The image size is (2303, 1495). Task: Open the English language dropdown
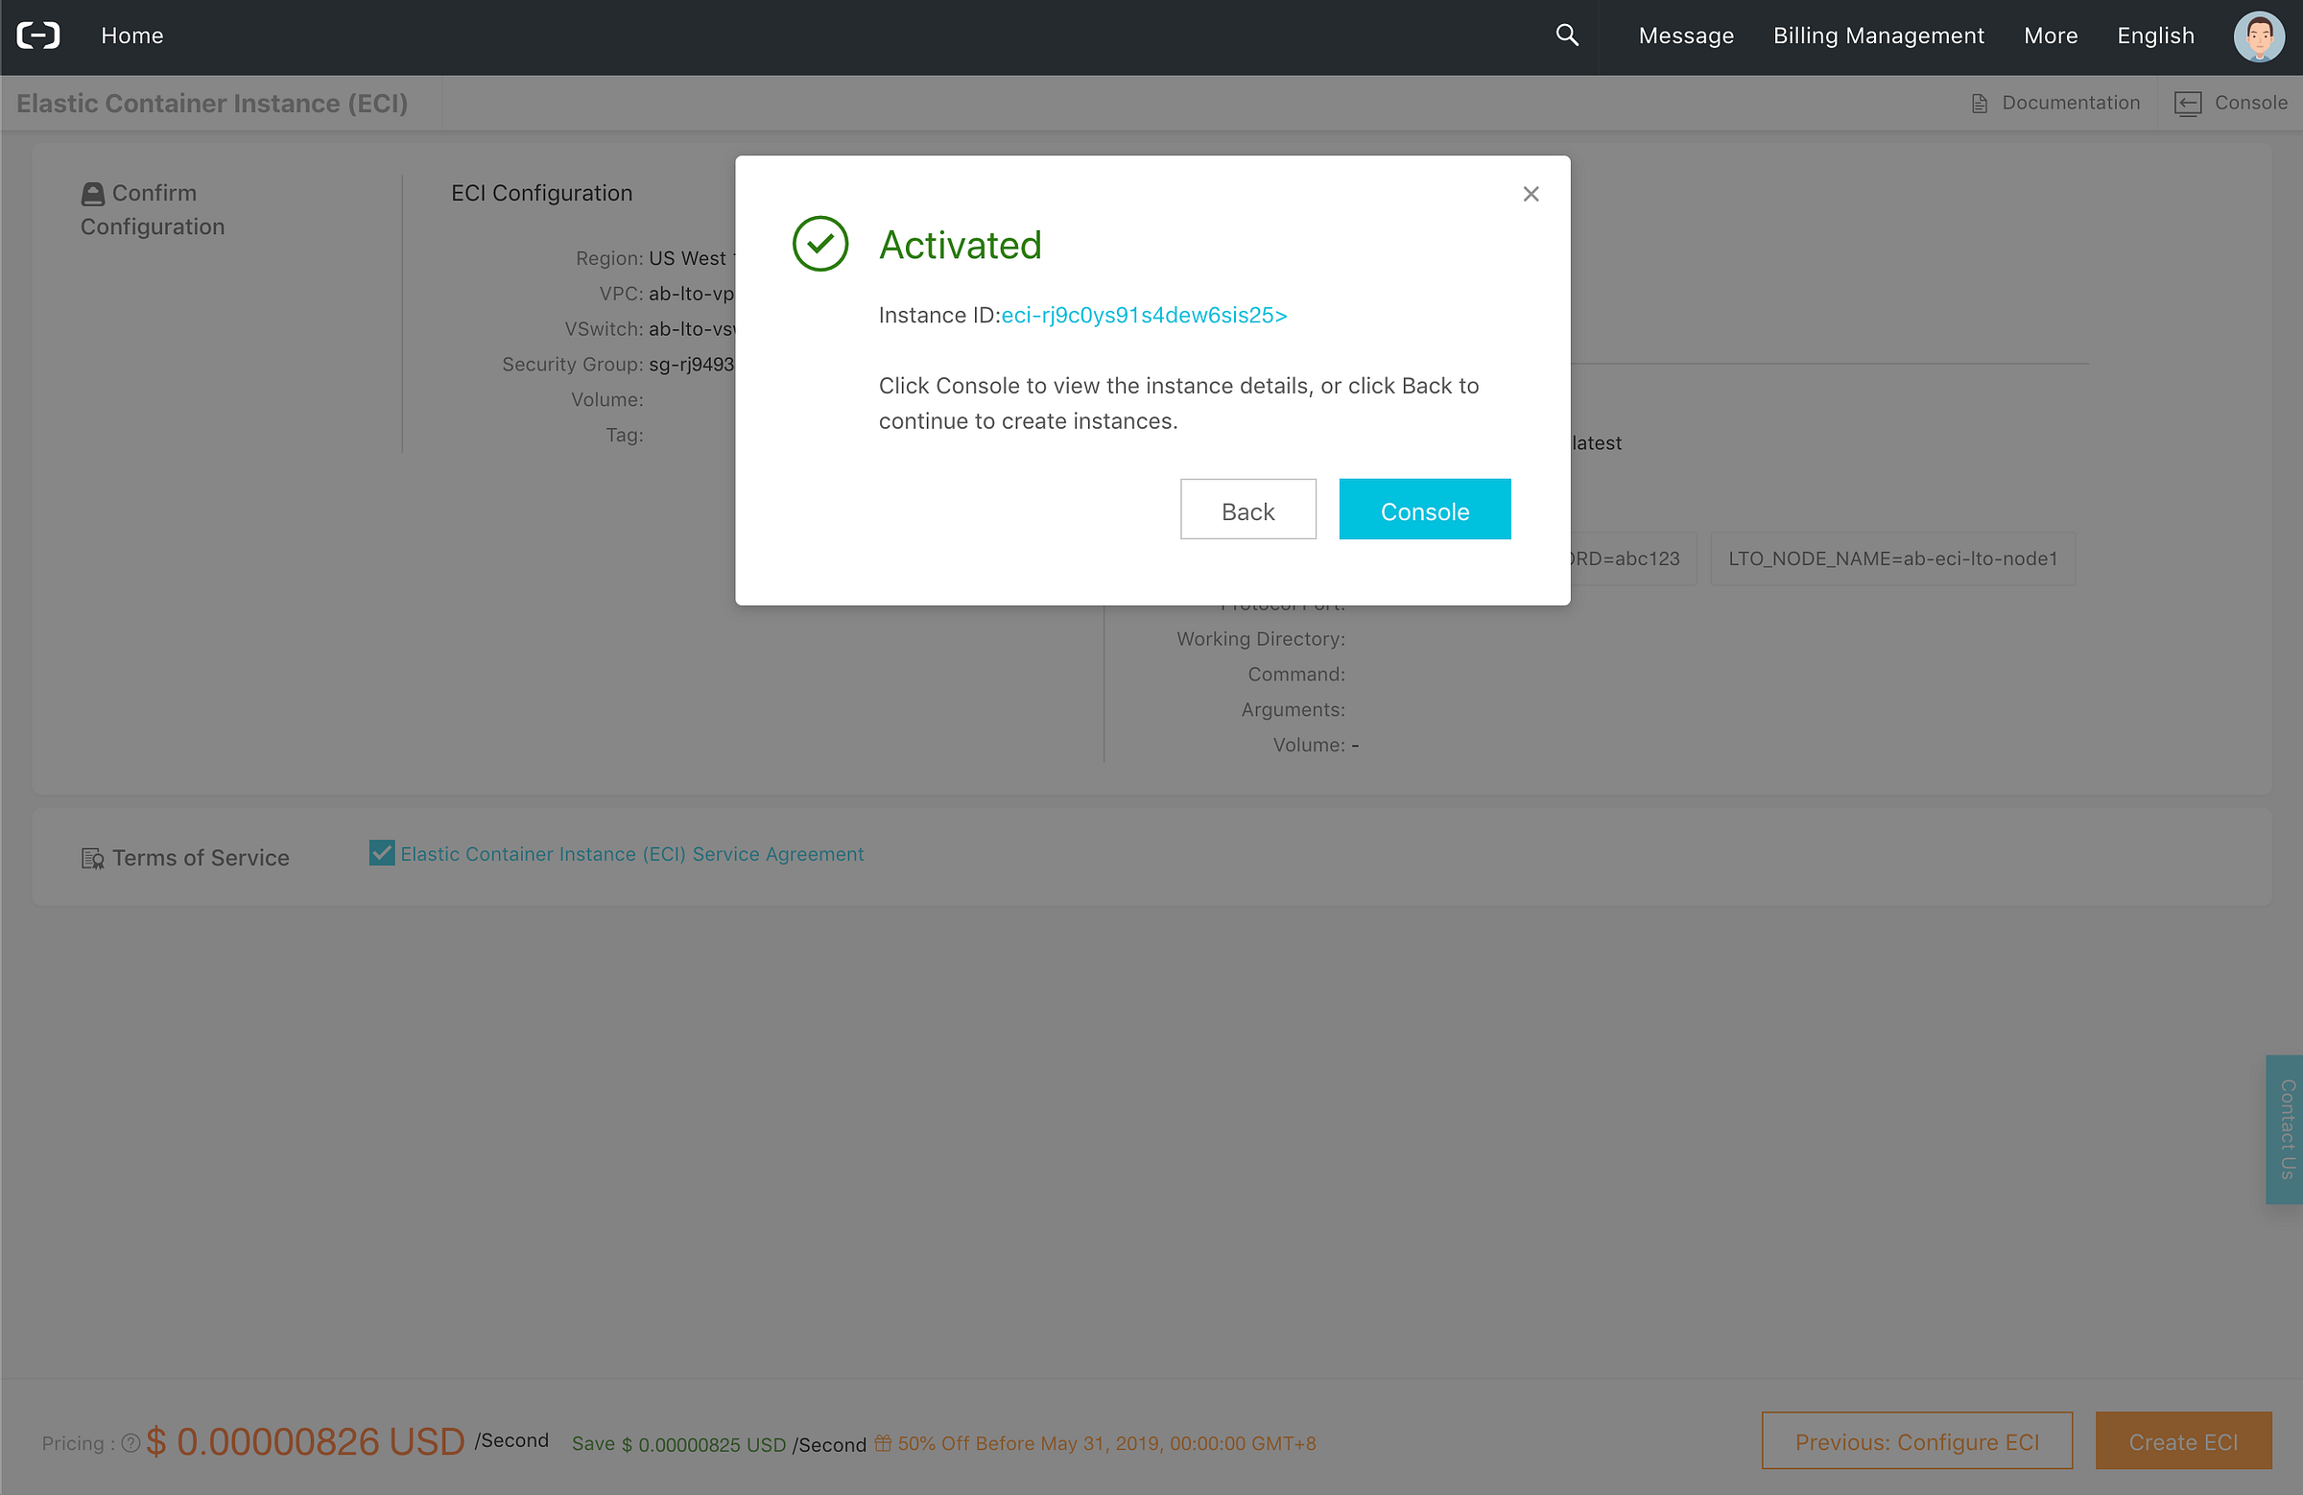(x=2155, y=36)
